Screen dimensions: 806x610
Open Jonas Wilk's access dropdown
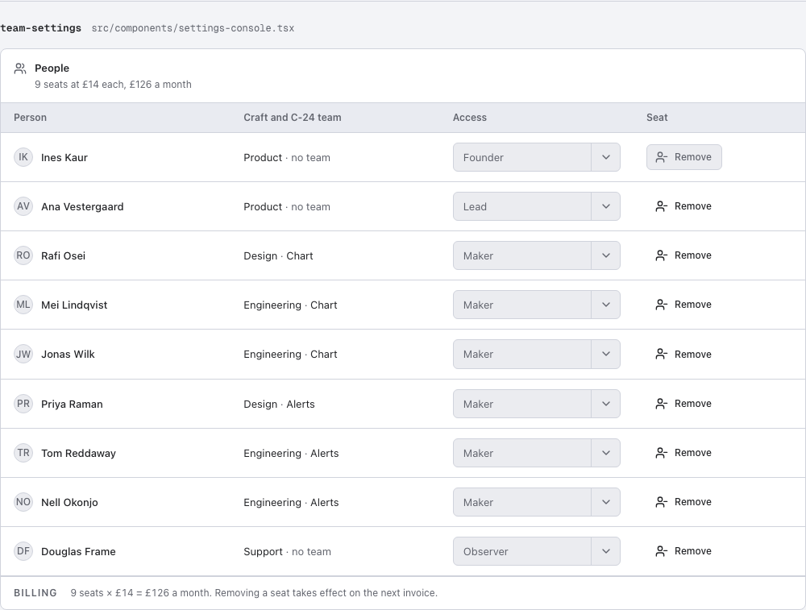537,354
